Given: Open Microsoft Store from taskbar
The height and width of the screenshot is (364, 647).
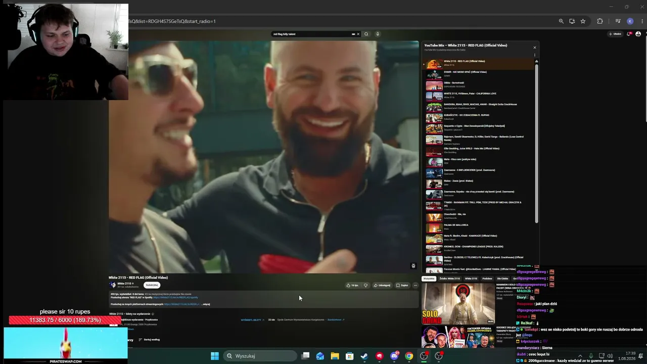Looking at the screenshot, I should tap(349, 356).
